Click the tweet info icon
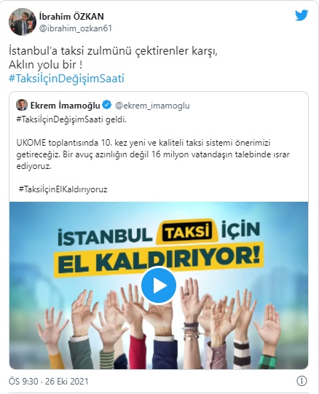The width and height of the screenshot is (319, 394). pos(302,381)
